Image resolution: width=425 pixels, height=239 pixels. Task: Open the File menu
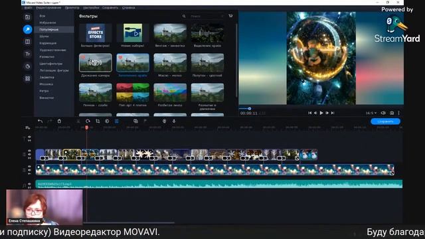tap(28, 7)
